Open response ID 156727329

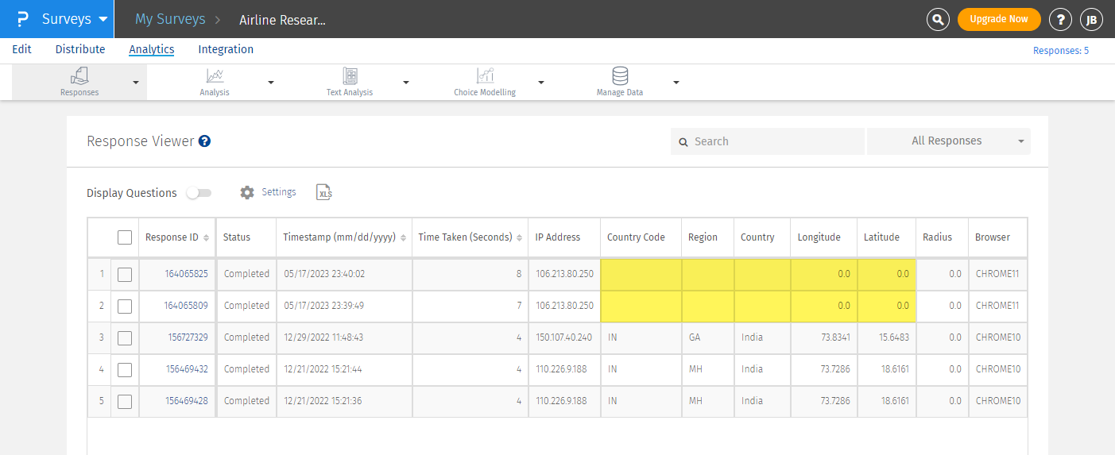point(187,337)
